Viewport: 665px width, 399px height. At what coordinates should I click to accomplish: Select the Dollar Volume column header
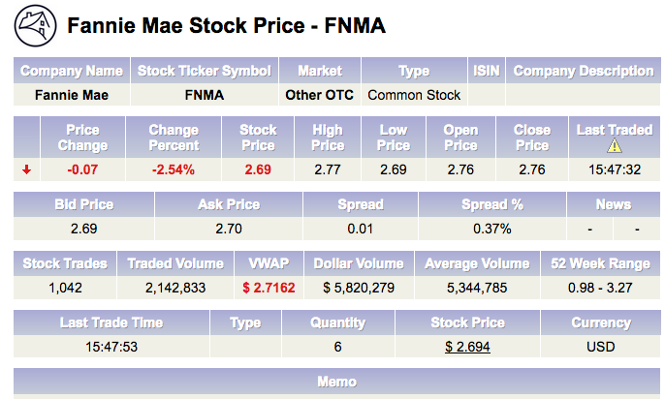358,263
